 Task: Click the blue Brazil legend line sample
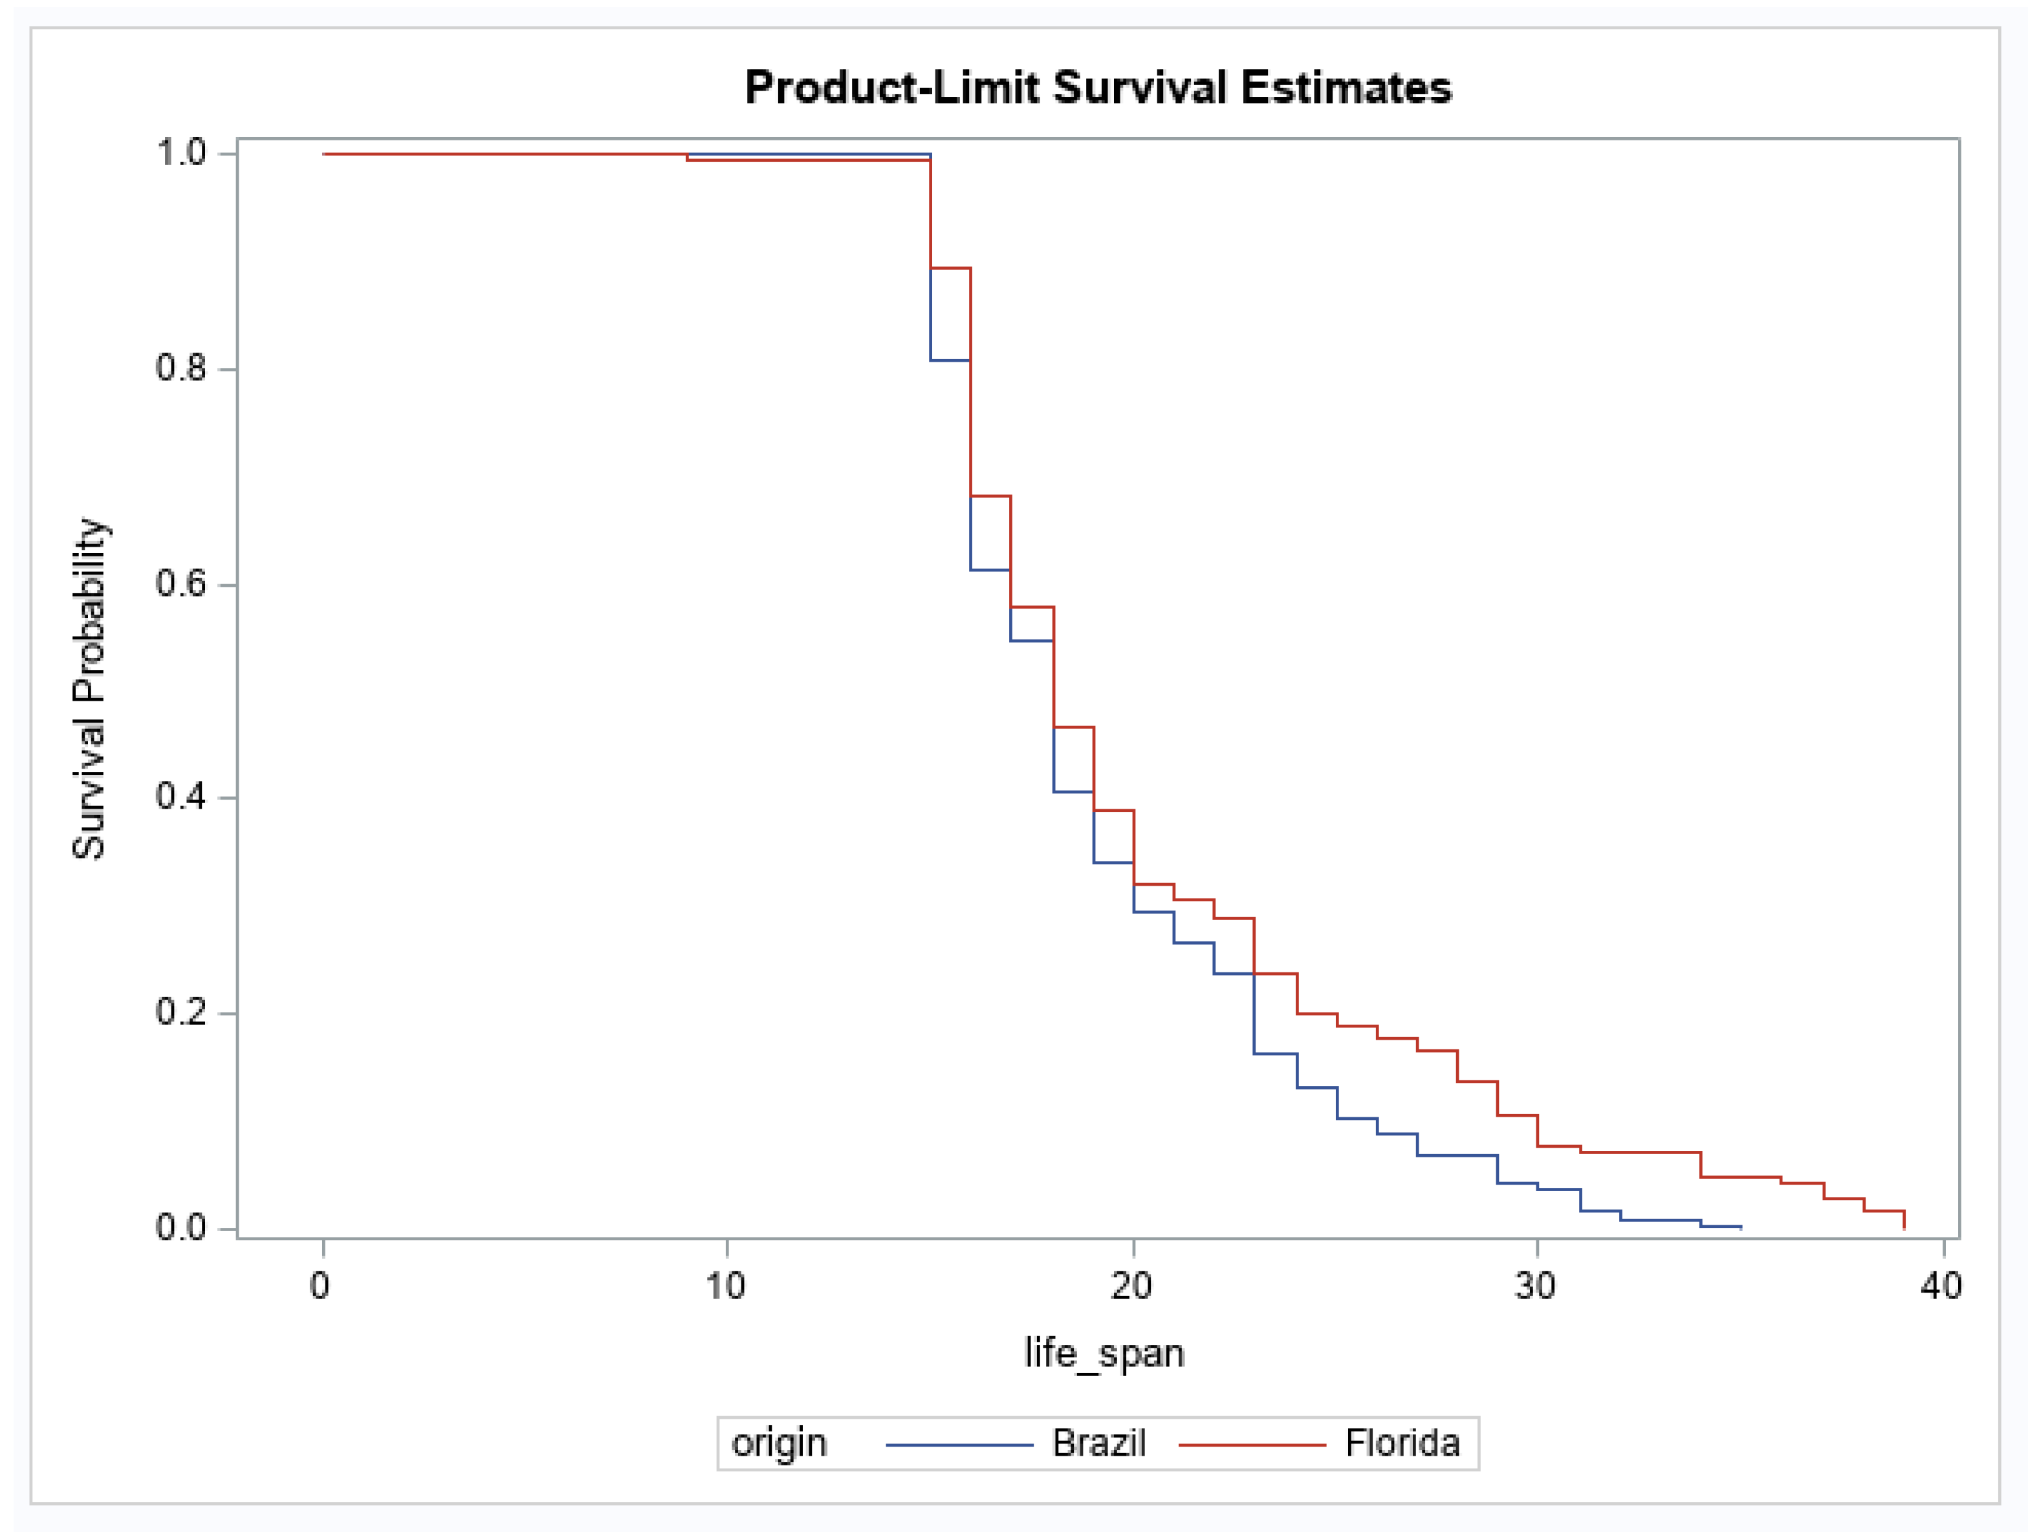(959, 1445)
